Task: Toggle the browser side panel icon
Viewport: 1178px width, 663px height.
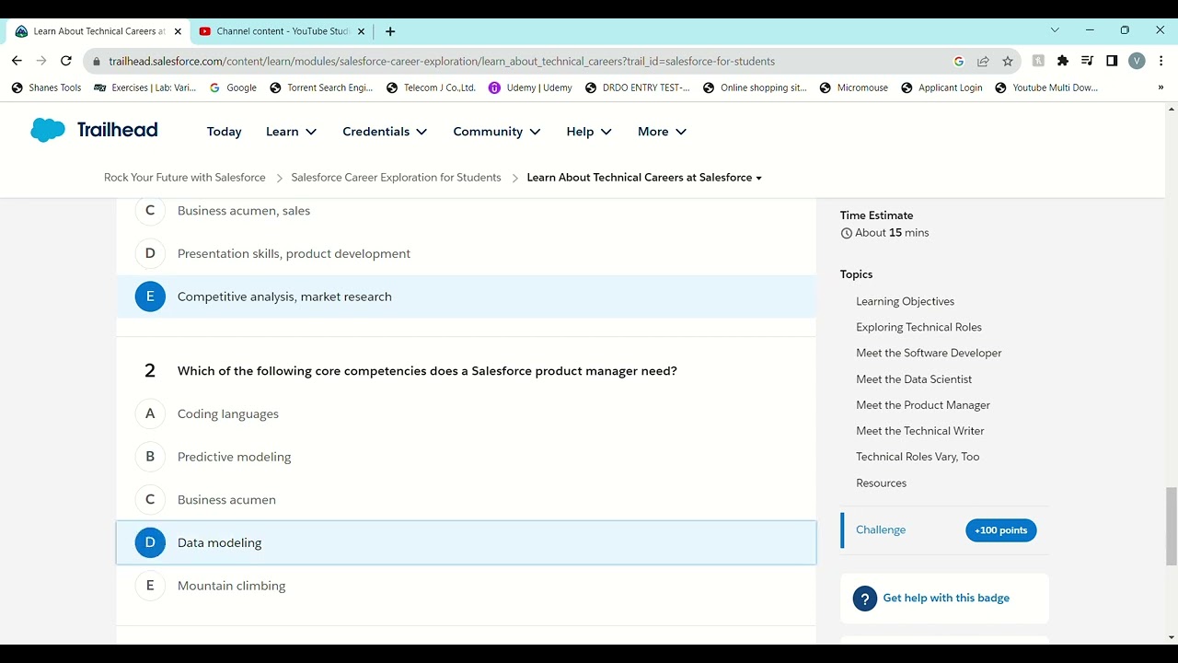Action: click(1112, 61)
